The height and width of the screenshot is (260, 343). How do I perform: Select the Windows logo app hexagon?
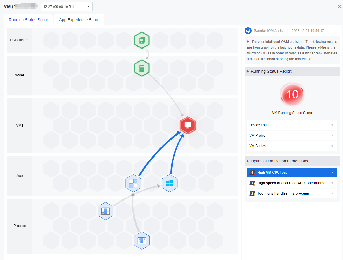click(x=169, y=183)
